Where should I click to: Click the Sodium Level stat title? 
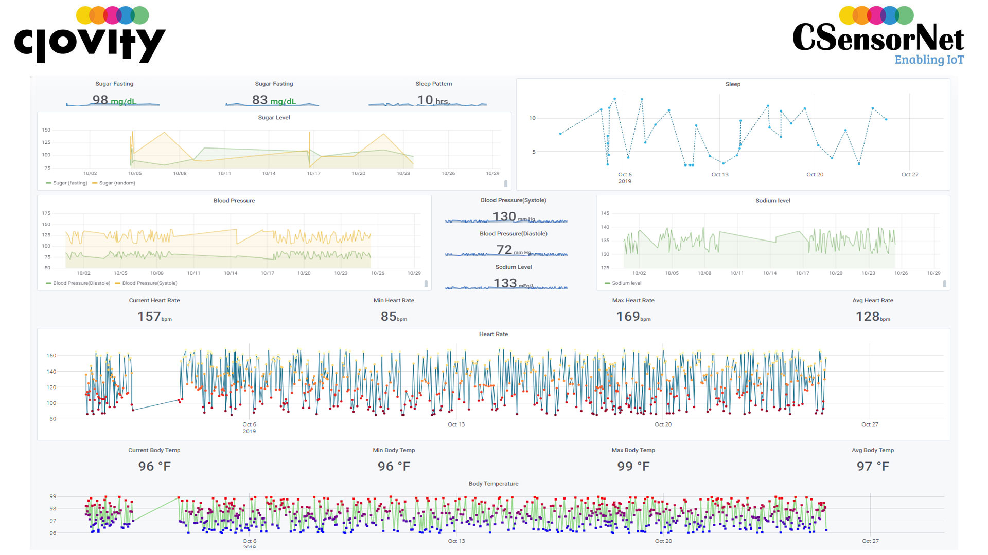[514, 267]
